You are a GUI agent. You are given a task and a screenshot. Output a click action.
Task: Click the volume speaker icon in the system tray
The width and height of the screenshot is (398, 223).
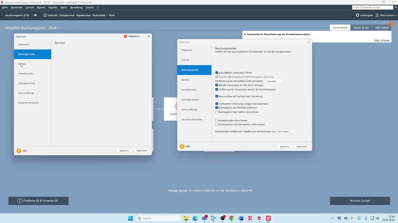pyautogui.click(x=377, y=218)
